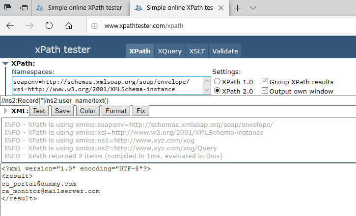Click the 'XPath returned 2 items' info line

pyautogui.click(x=113, y=156)
